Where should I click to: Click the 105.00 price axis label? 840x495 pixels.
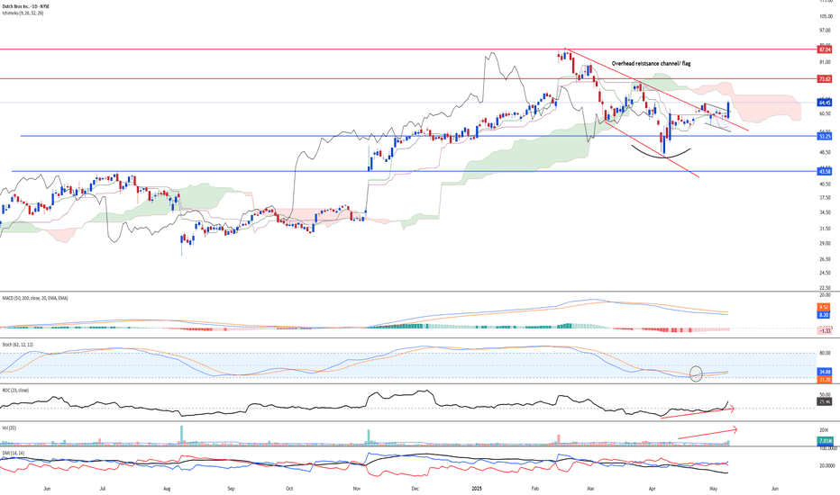tap(826, 16)
